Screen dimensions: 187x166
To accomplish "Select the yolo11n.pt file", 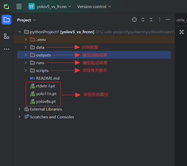I will (x=46, y=94).
